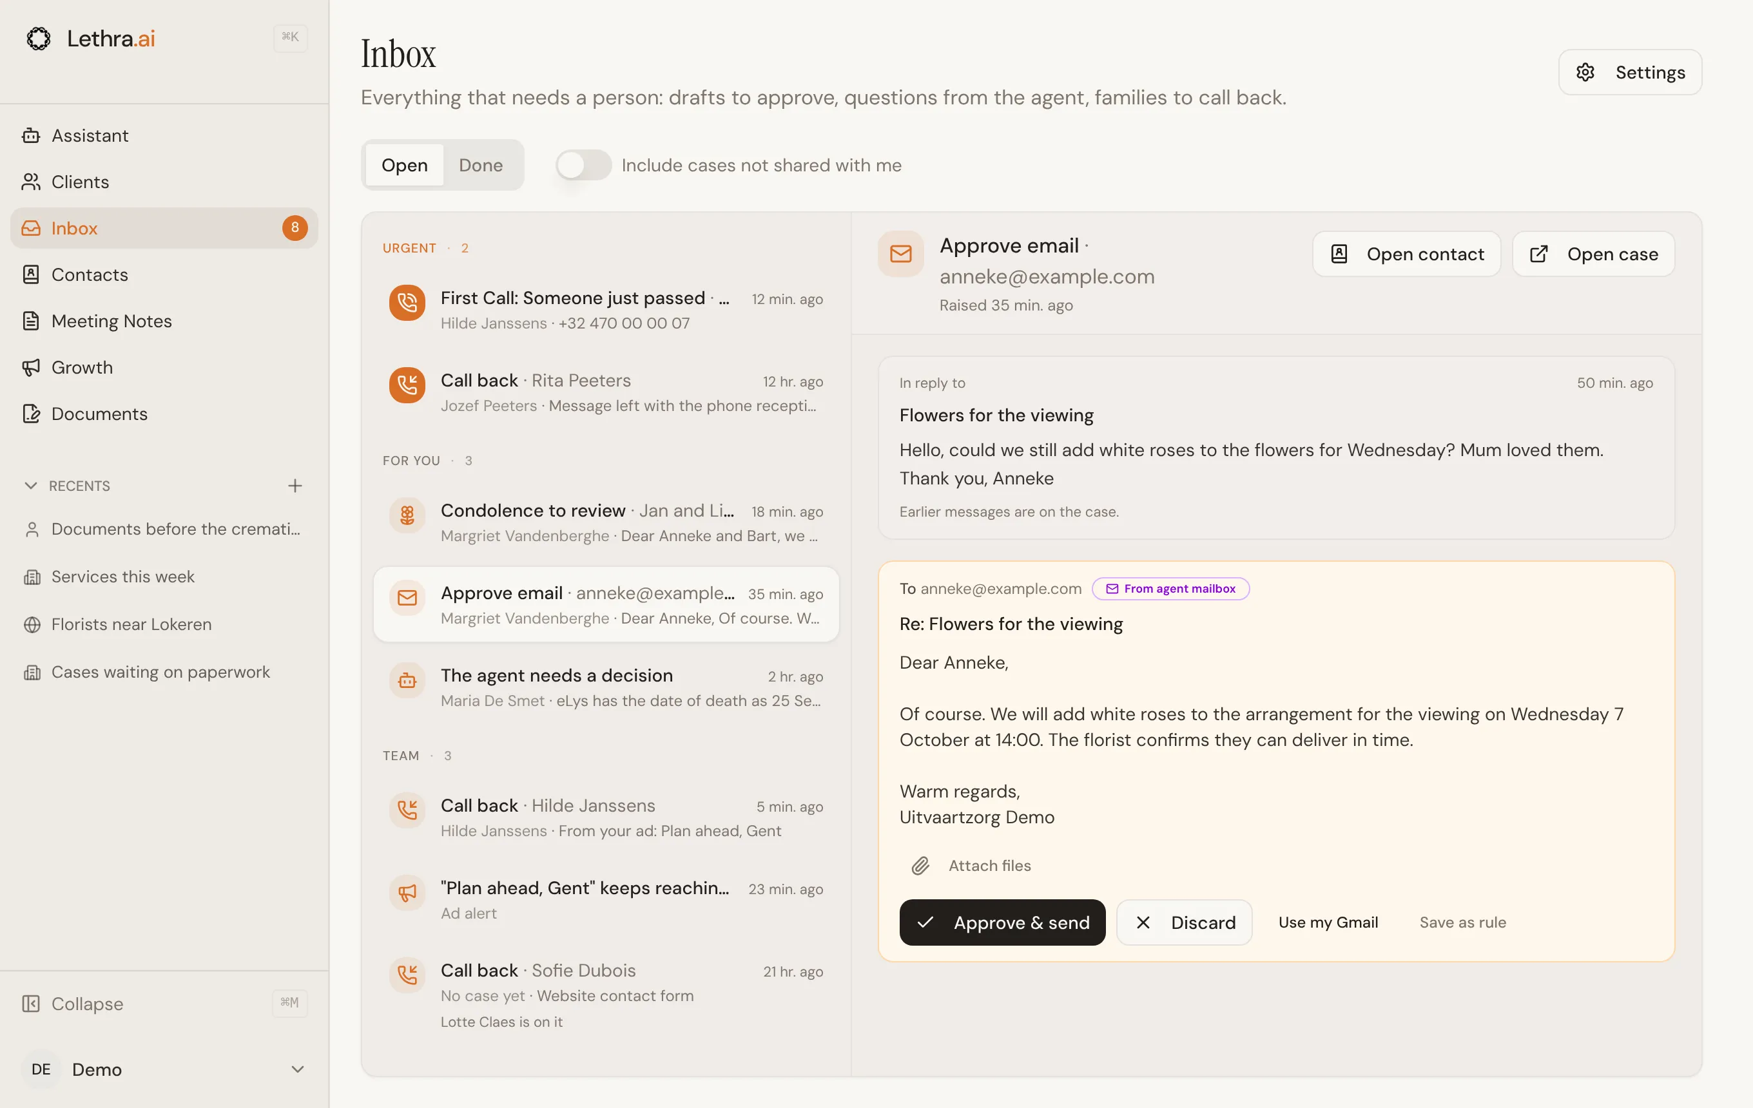Select First Call: Someone just passed item
The height and width of the screenshot is (1108, 1753).
point(606,310)
